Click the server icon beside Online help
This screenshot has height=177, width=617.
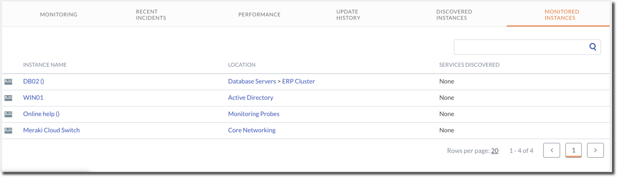9,114
